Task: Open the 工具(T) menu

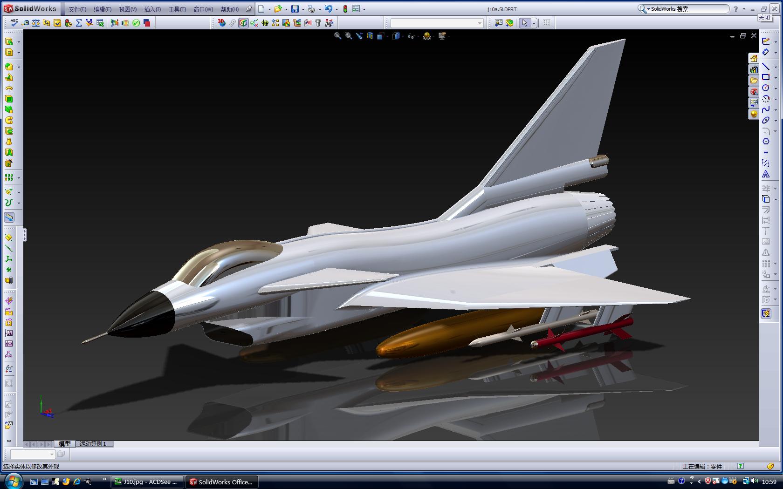Action: pos(177,9)
